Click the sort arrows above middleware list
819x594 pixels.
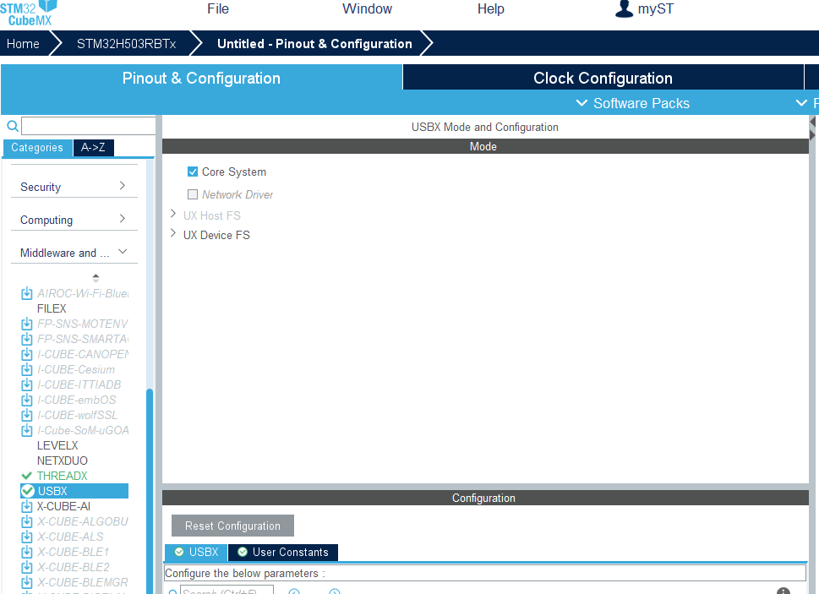pos(96,278)
